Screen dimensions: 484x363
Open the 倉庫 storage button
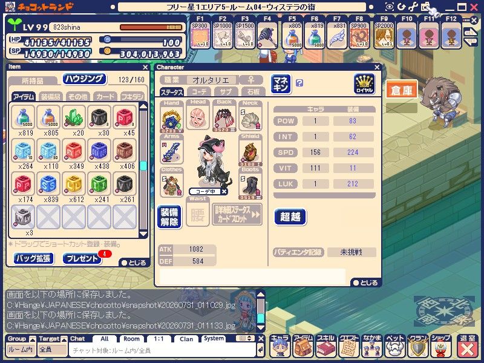pyautogui.click(x=401, y=90)
